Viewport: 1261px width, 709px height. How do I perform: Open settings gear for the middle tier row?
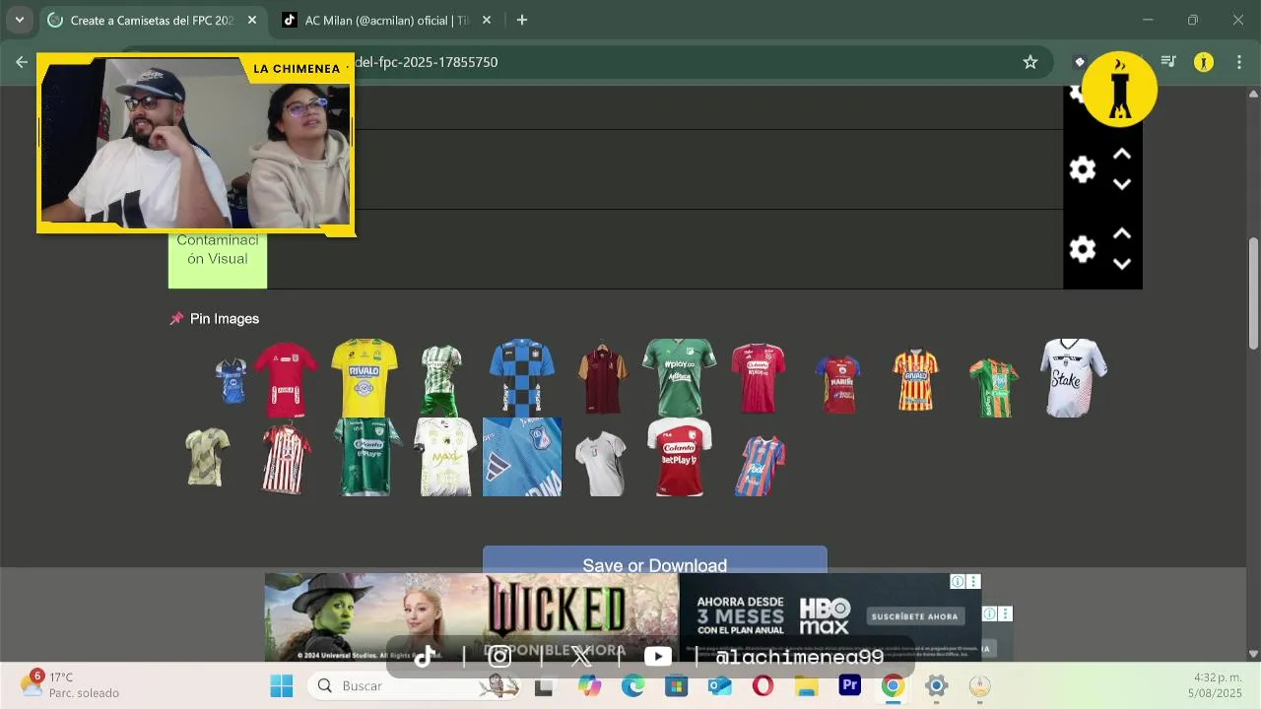pyautogui.click(x=1082, y=169)
